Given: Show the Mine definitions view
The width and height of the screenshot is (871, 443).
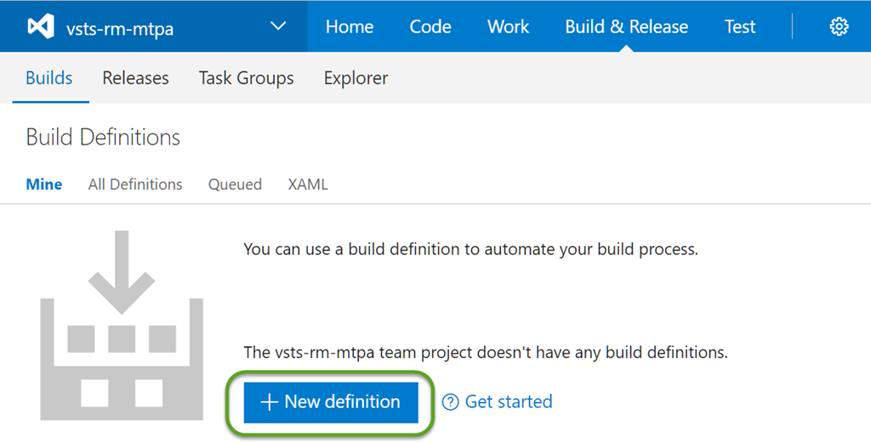Looking at the screenshot, I should [x=44, y=185].
